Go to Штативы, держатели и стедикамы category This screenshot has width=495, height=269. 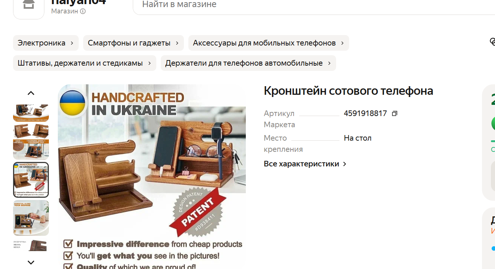point(85,63)
